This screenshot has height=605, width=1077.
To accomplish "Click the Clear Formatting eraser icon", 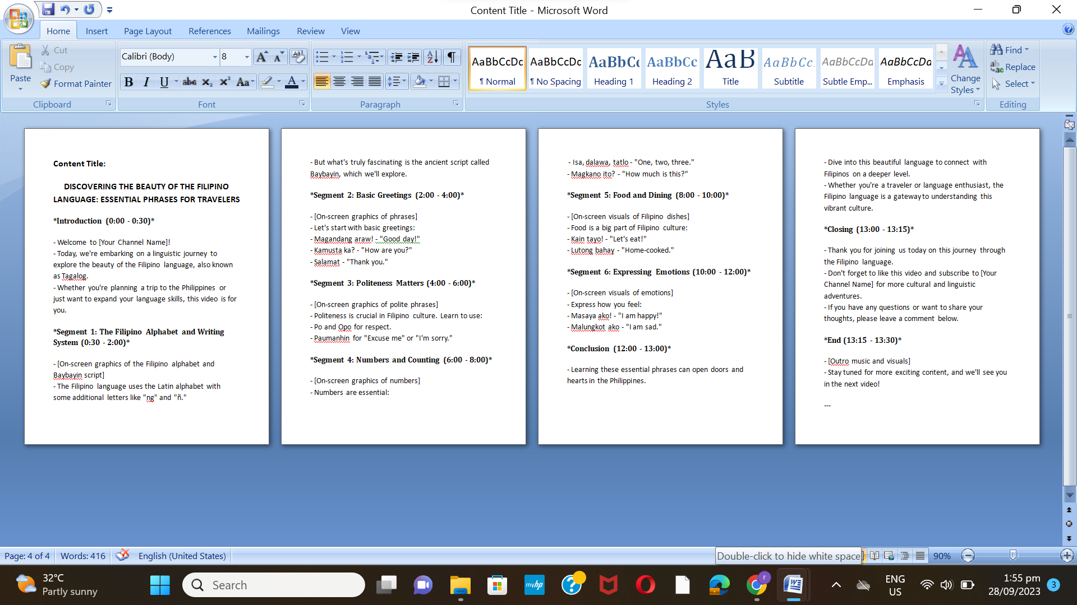I will 298,57.
